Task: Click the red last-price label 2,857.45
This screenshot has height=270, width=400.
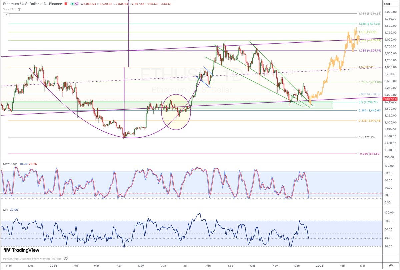Action: [391, 99]
